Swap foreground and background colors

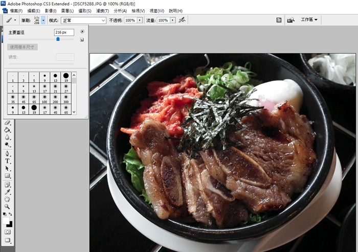[x=11, y=214]
